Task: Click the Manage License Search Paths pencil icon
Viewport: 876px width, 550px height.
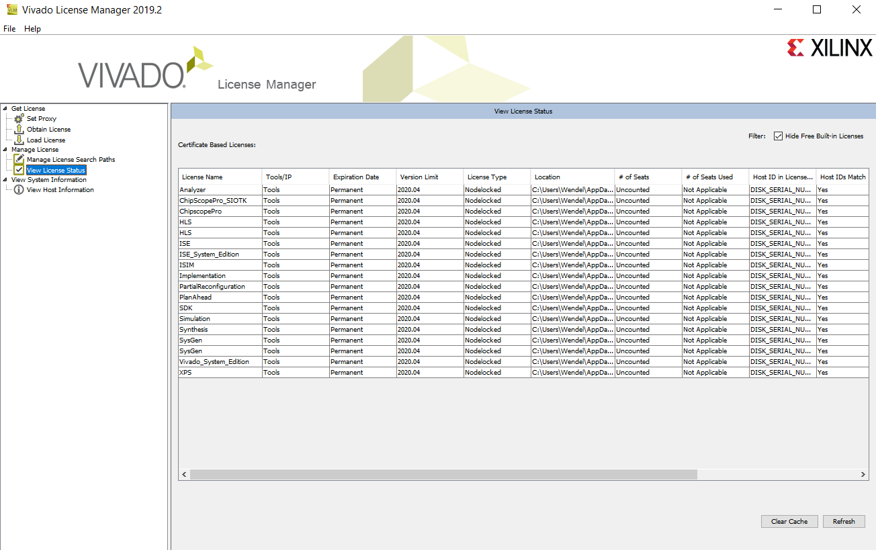Action: point(19,159)
